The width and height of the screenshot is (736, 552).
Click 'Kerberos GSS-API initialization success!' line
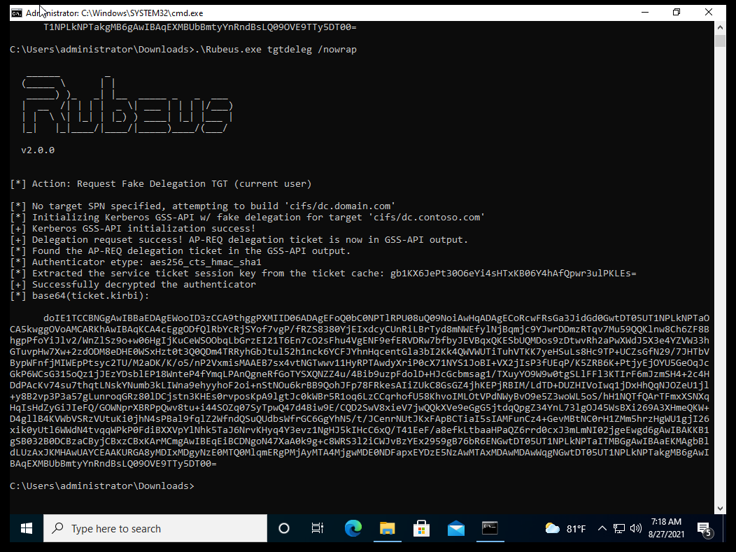(x=132, y=229)
